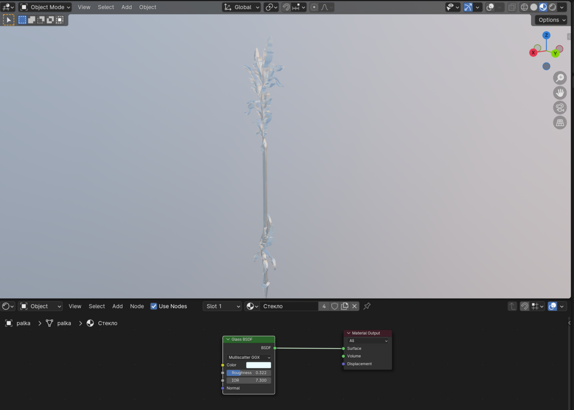Viewport: 574px width, 410px height.
Task: Open the Select menu in 3D viewport header
Action: pos(106,7)
